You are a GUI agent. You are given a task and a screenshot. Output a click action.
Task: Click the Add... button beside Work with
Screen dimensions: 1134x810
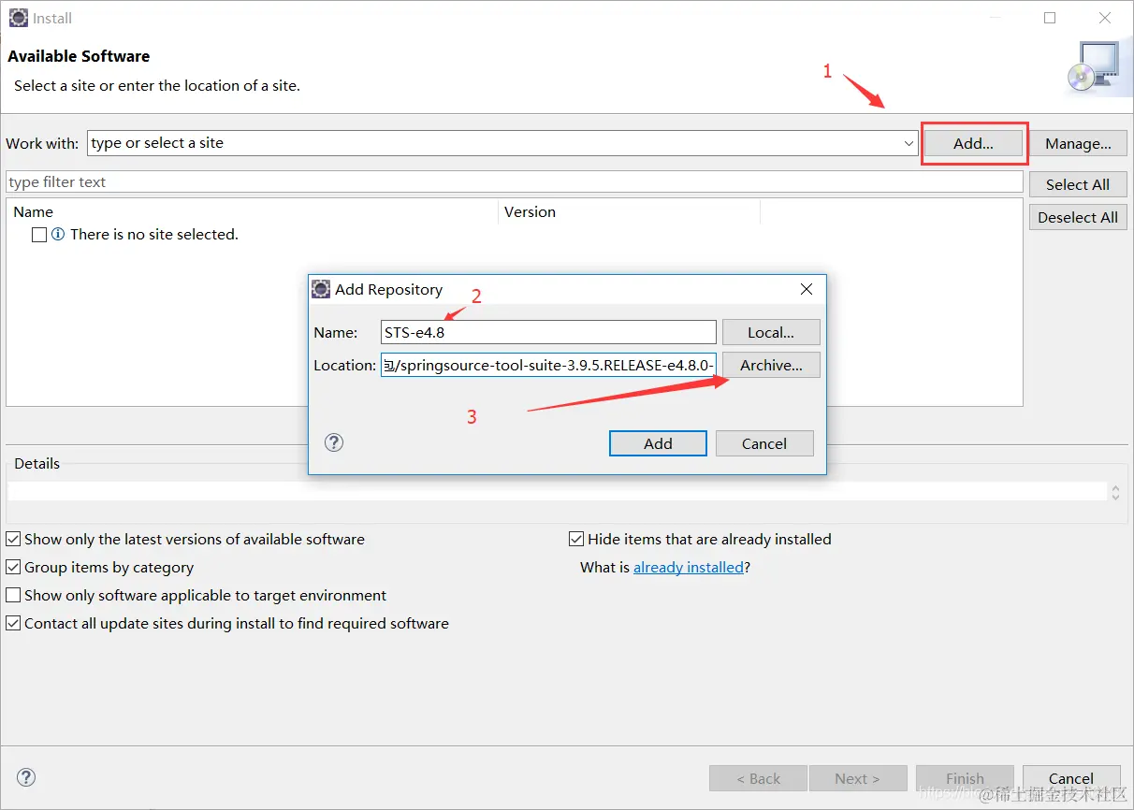click(973, 143)
